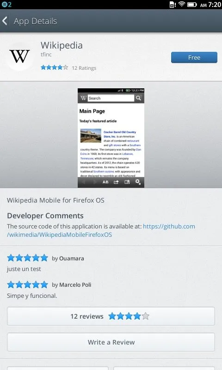The height and width of the screenshot is (370, 222).
Task: Go back using the App Details arrow
Action: coord(5,21)
